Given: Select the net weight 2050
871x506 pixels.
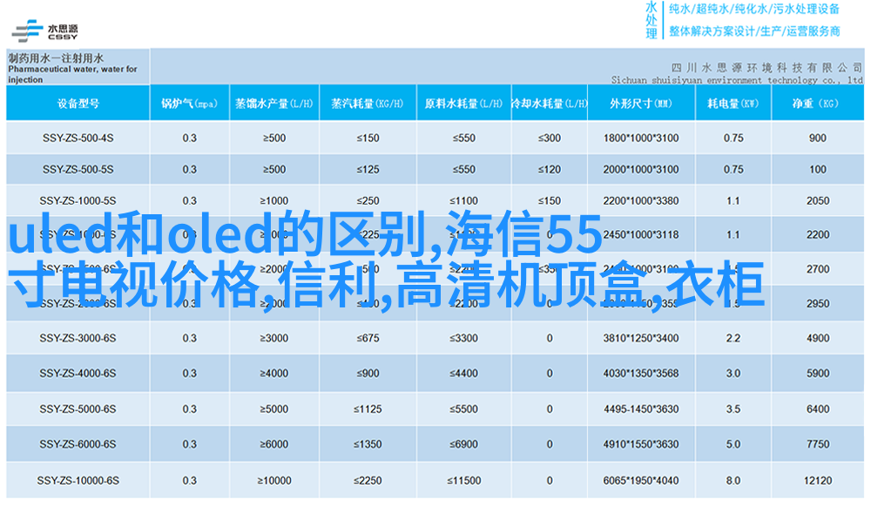Looking at the screenshot, I should [818, 200].
